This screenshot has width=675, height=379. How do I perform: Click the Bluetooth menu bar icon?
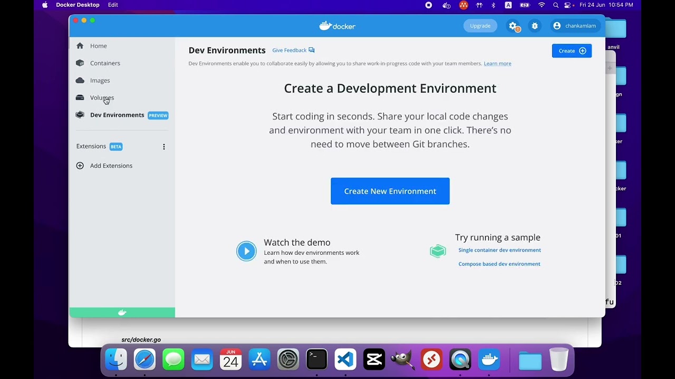[x=494, y=5]
